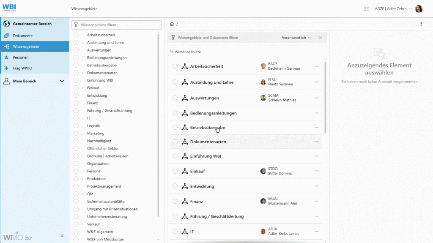Open Frag WIVIO in the sidebar
This screenshot has height=243, width=433.
point(22,68)
